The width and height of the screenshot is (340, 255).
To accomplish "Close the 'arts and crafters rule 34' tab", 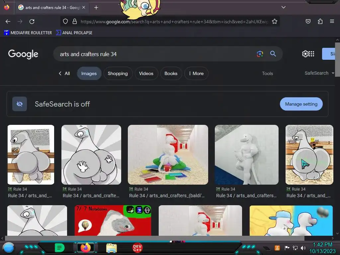I will 84,7.
